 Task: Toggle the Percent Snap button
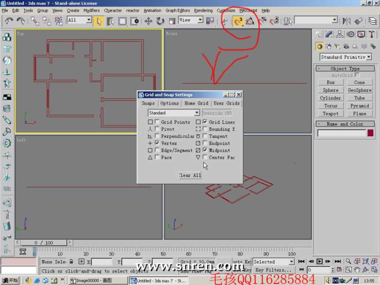(262, 21)
